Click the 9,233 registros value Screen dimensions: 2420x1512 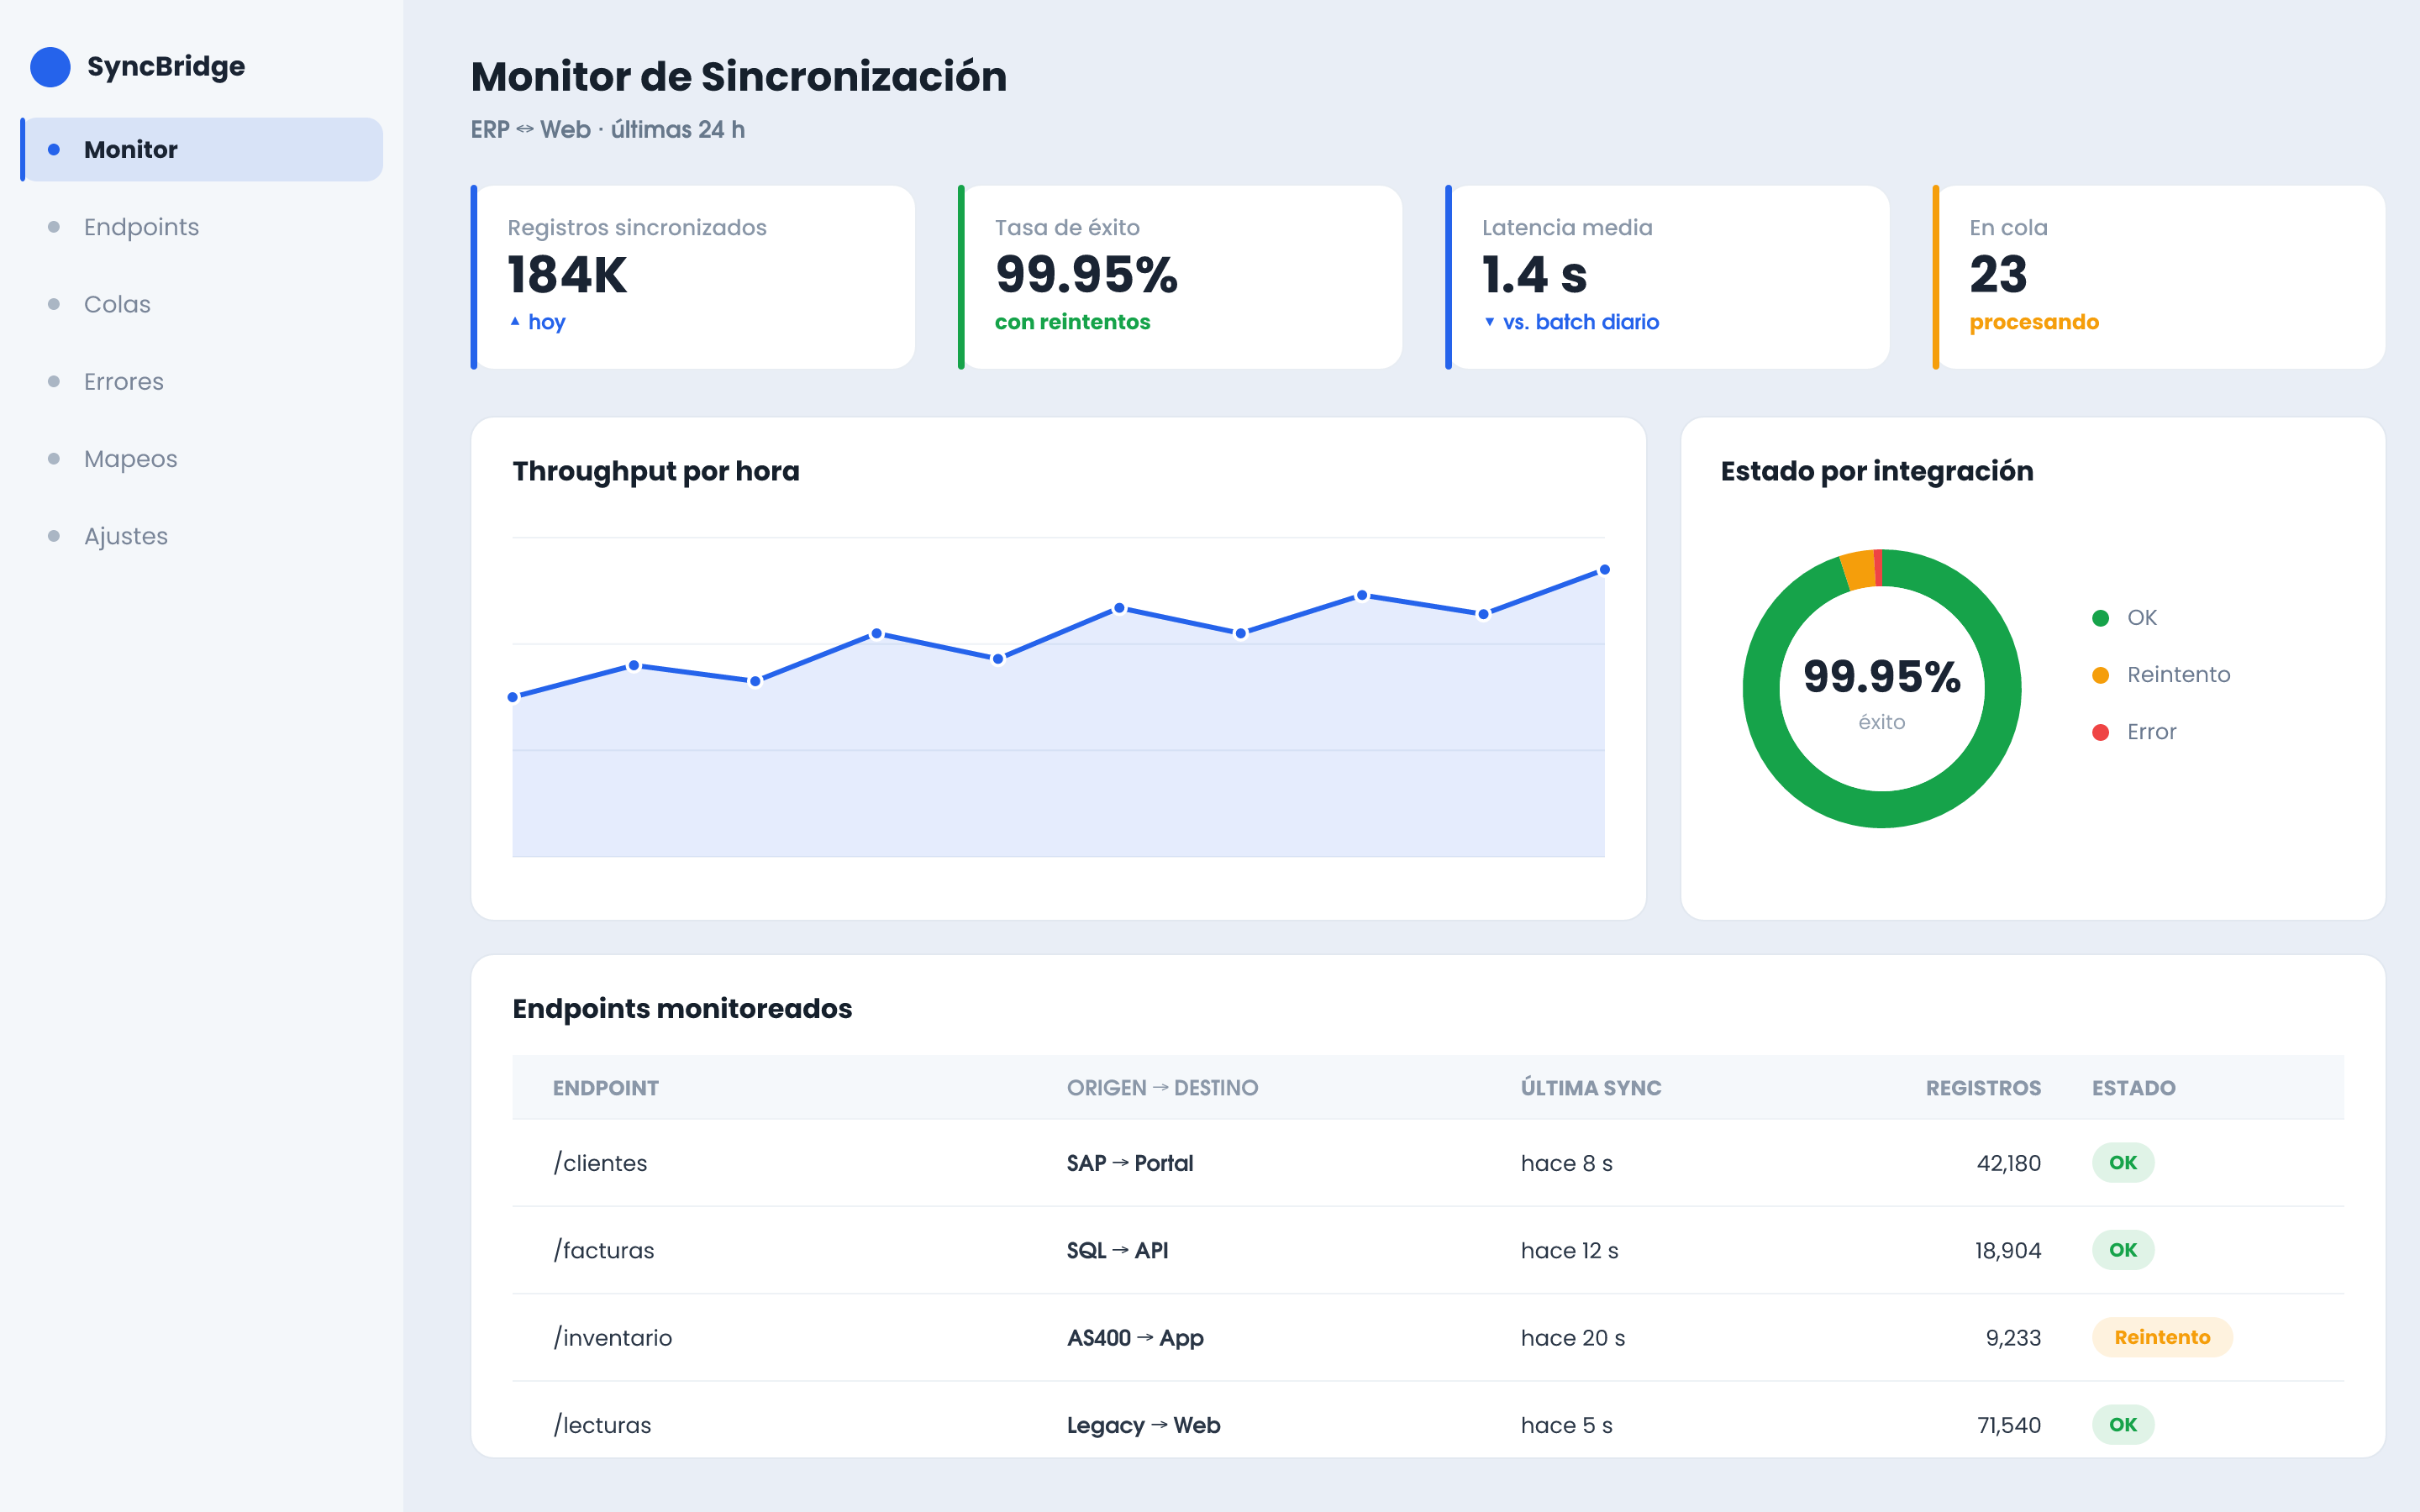2013,1338
